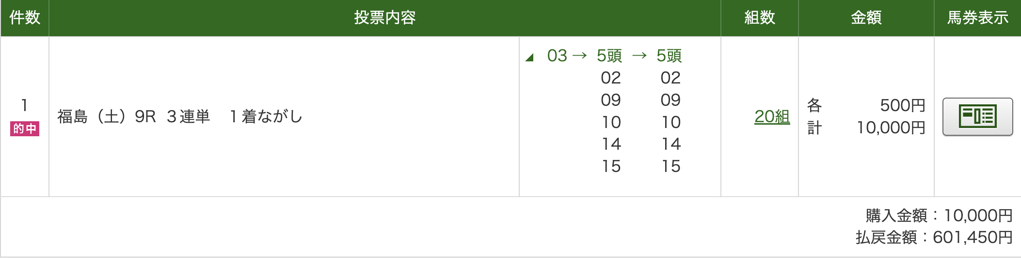
Task: Click the first-place horse number 03
Action: pyautogui.click(x=557, y=56)
